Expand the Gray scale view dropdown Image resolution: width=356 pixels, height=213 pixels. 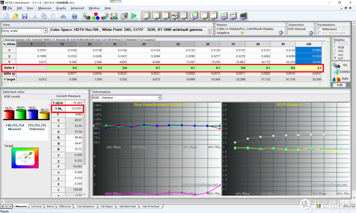(x=45, y=31)
